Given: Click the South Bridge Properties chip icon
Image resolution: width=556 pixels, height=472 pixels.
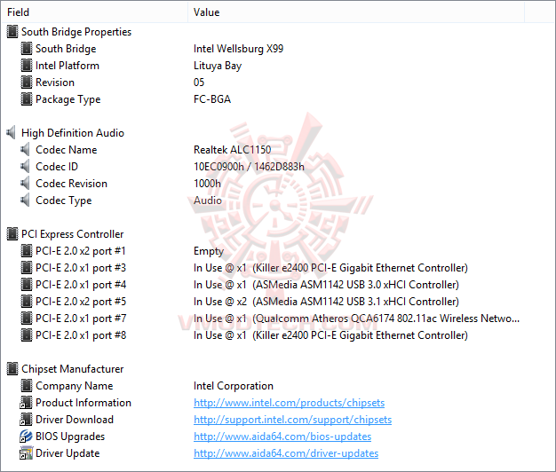Looking at the screenshot, I should click(12, 32).
